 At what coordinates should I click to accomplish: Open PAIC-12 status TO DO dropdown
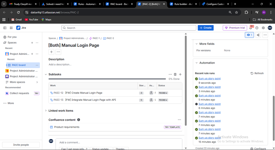pyautogui.click(x=163, y=93)
